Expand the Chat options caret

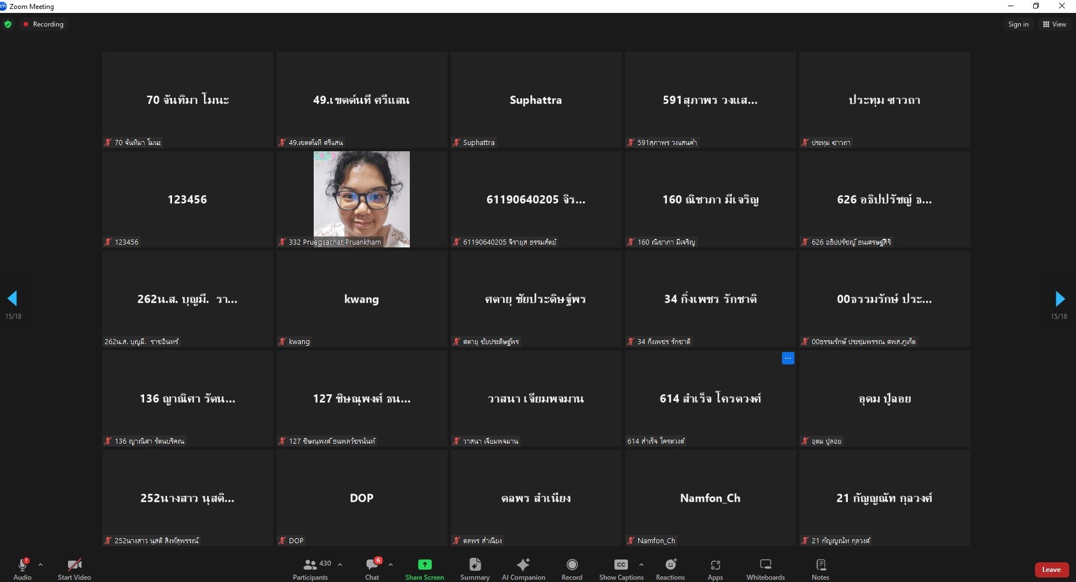(391, 565)
